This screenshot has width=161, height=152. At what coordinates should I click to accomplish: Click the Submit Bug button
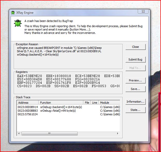(136, 59)
